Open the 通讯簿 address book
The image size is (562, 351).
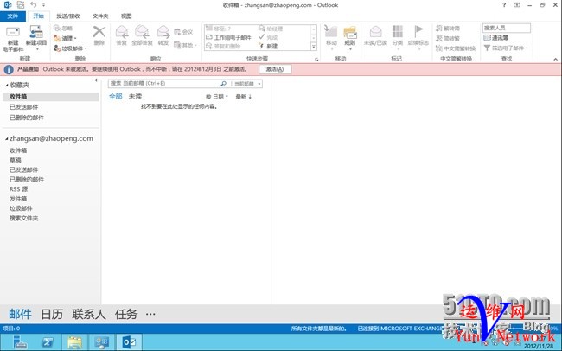pos(495,38)
